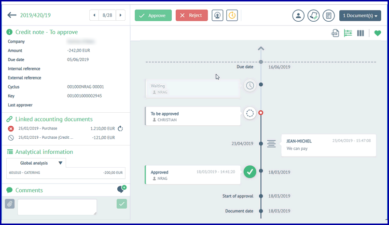This screenshot has height=225, width=389.
Task: Click the orange clock postpone icon
Action: 232,15
